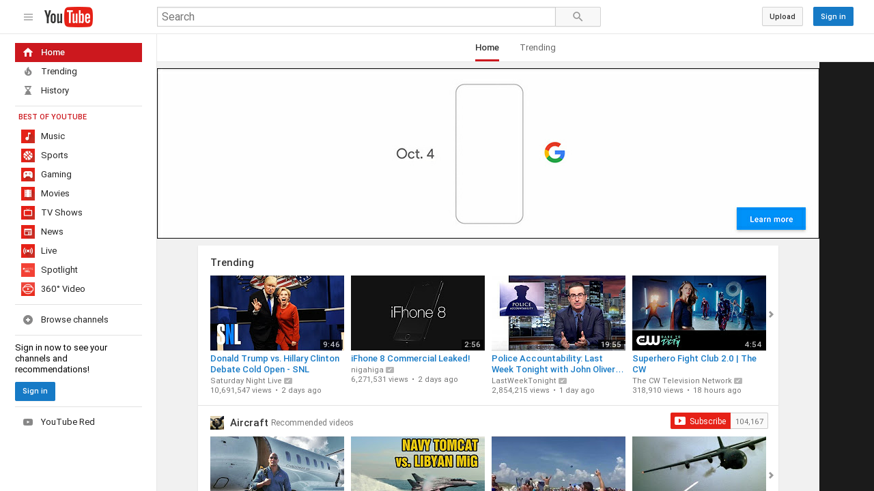
Task: Open the hamburger guide menu icon
Action: [x=28, y=17]
